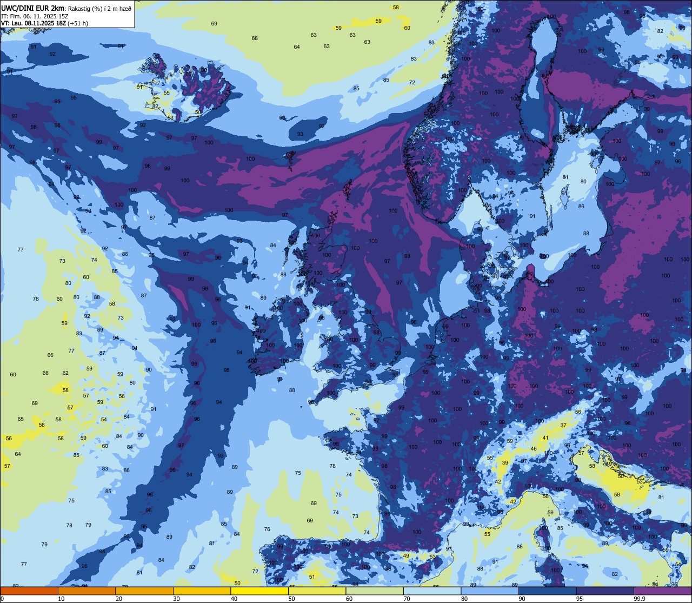This screenshot has width=692, height=603.
Task: Select the 50–60 pale yellow legend swatch
Action: tap(317, 591)
